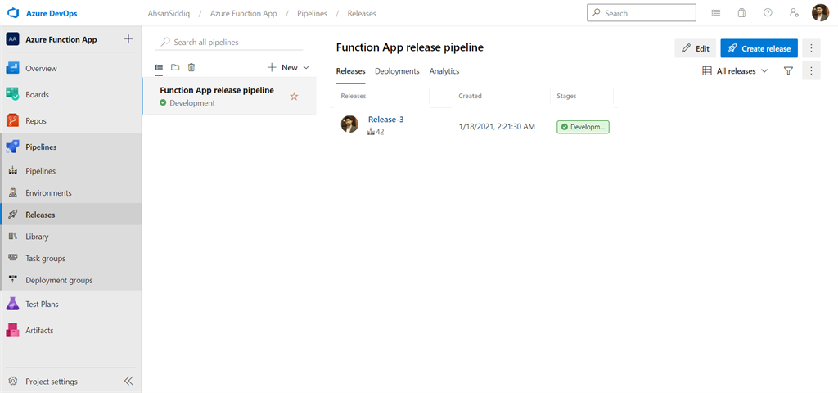Focus the Search all pipelines field

pos(228,42)
